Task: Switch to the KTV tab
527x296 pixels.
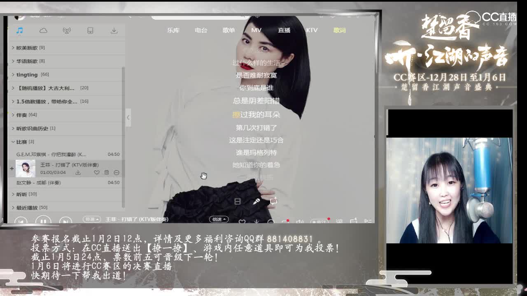Action: (x=312, y=30)
